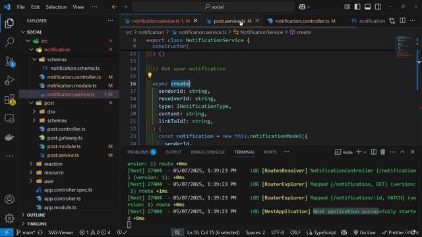Open the Copilot chat menu
Viewport: 422px width, 237px height.
(304, 7)
